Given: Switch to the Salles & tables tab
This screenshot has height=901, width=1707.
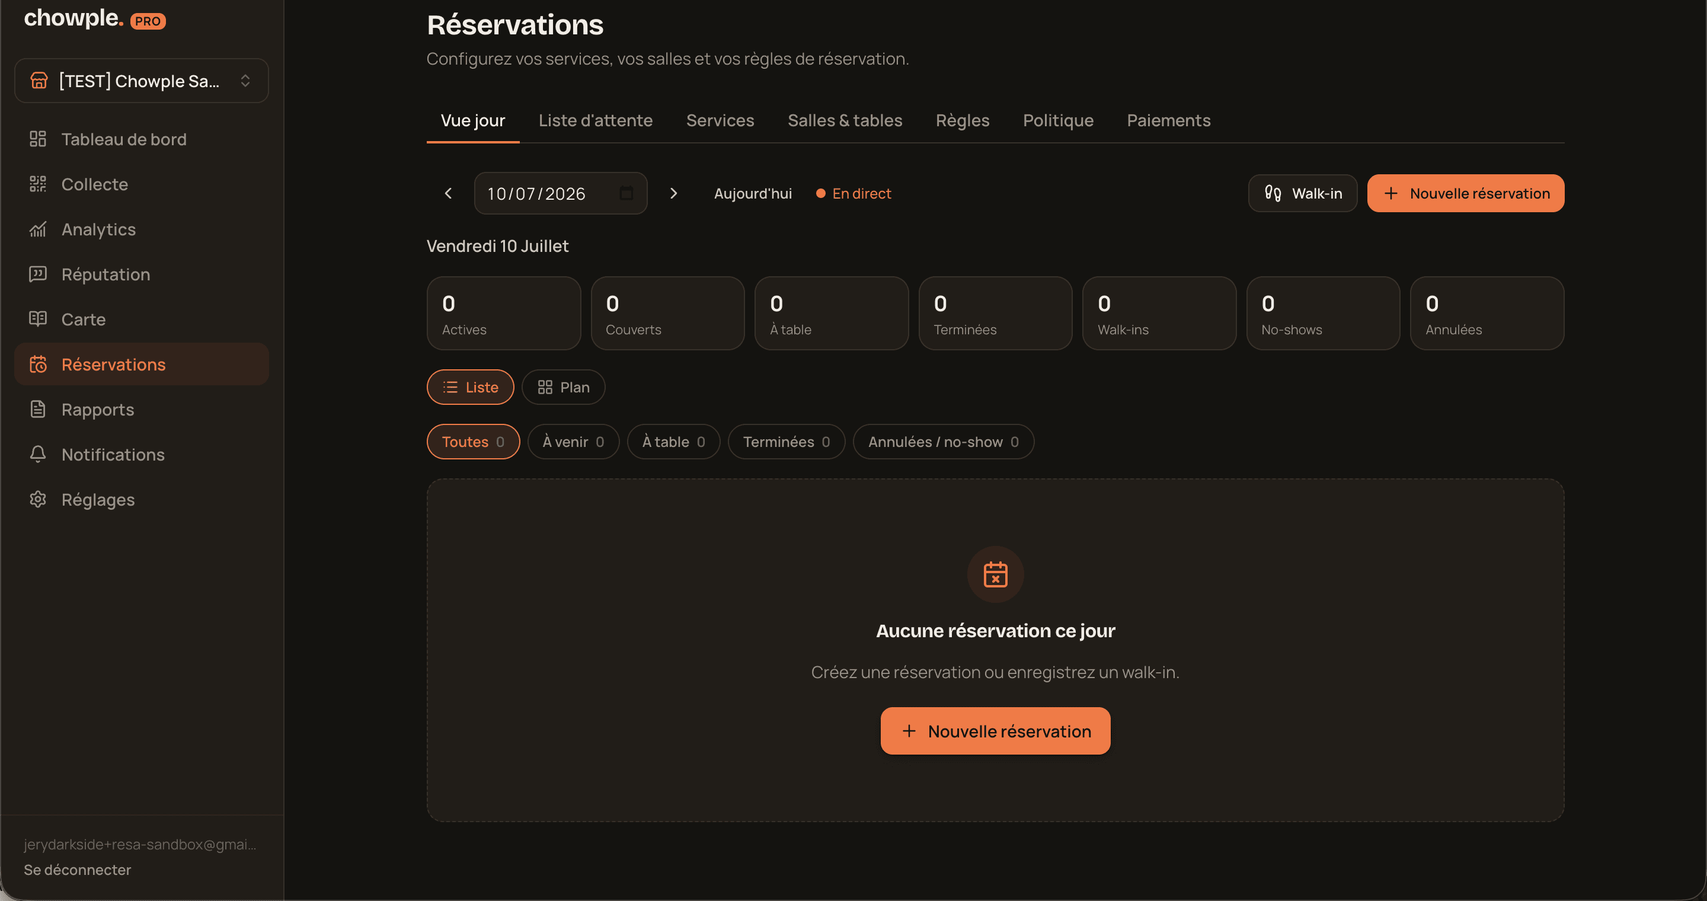Looking at the screenshot, I should (845, 120).
